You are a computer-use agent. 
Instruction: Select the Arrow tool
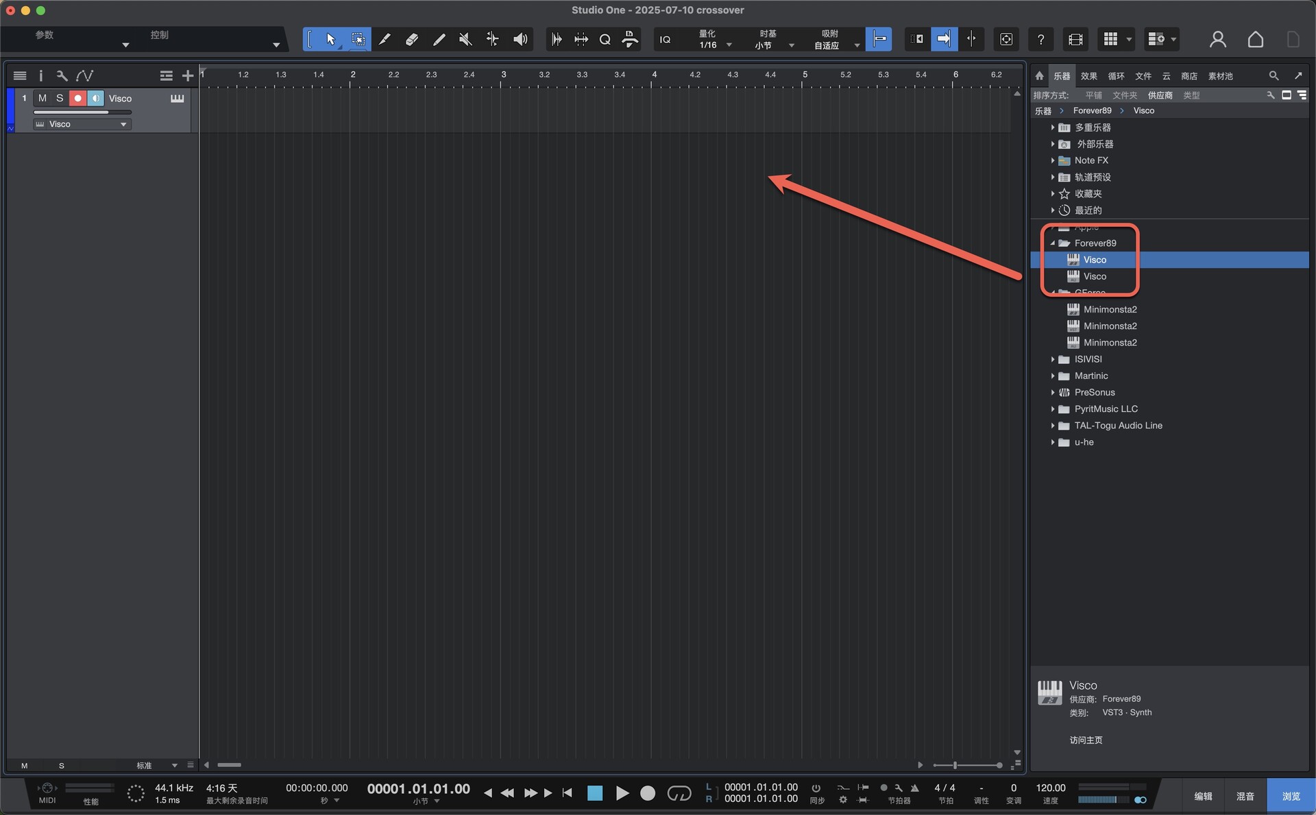[331, 39]
